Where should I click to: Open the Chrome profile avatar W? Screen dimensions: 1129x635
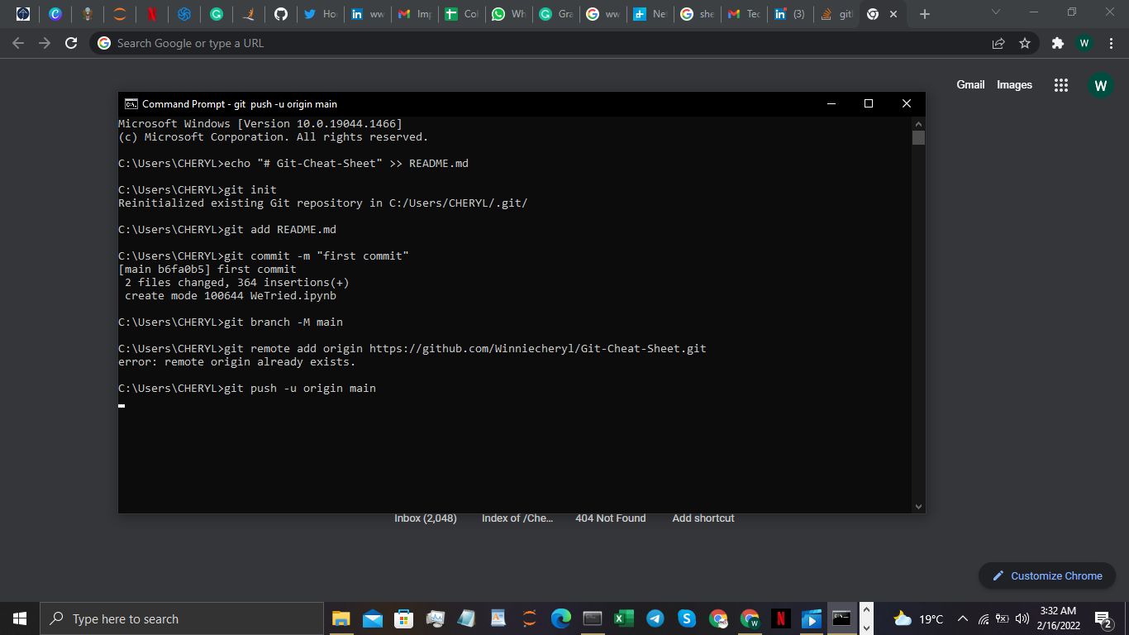[1084, 41]
